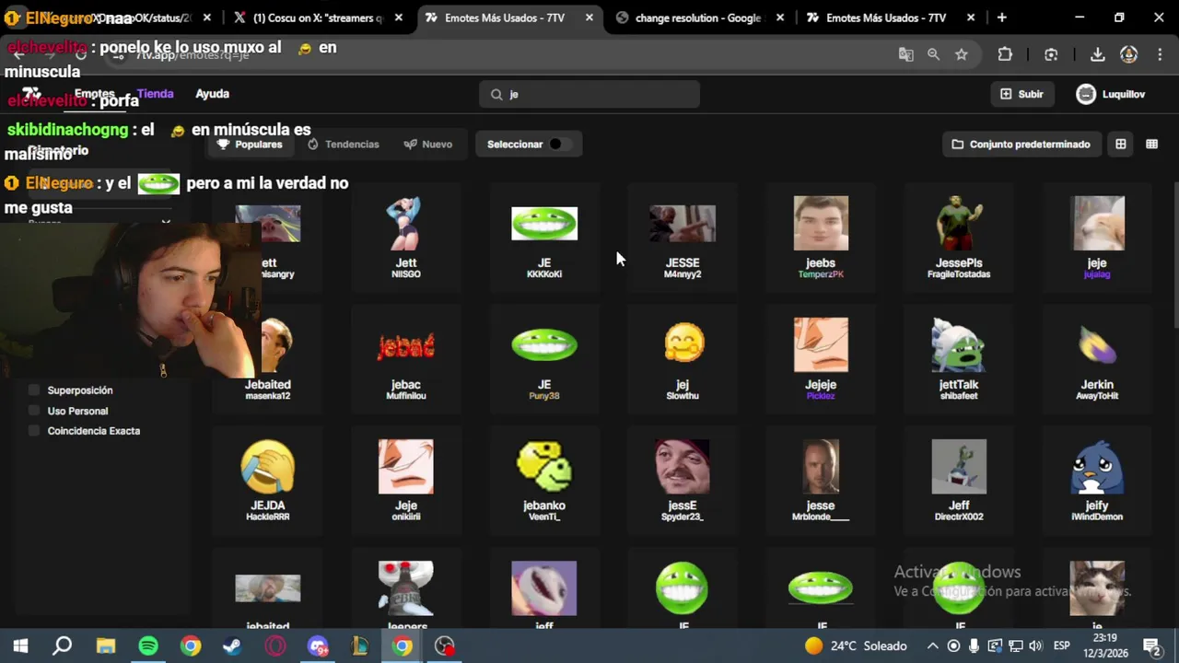Open the jebanko emote by VeenTi_
The image size is (1179, 663).
coord(544,481)
